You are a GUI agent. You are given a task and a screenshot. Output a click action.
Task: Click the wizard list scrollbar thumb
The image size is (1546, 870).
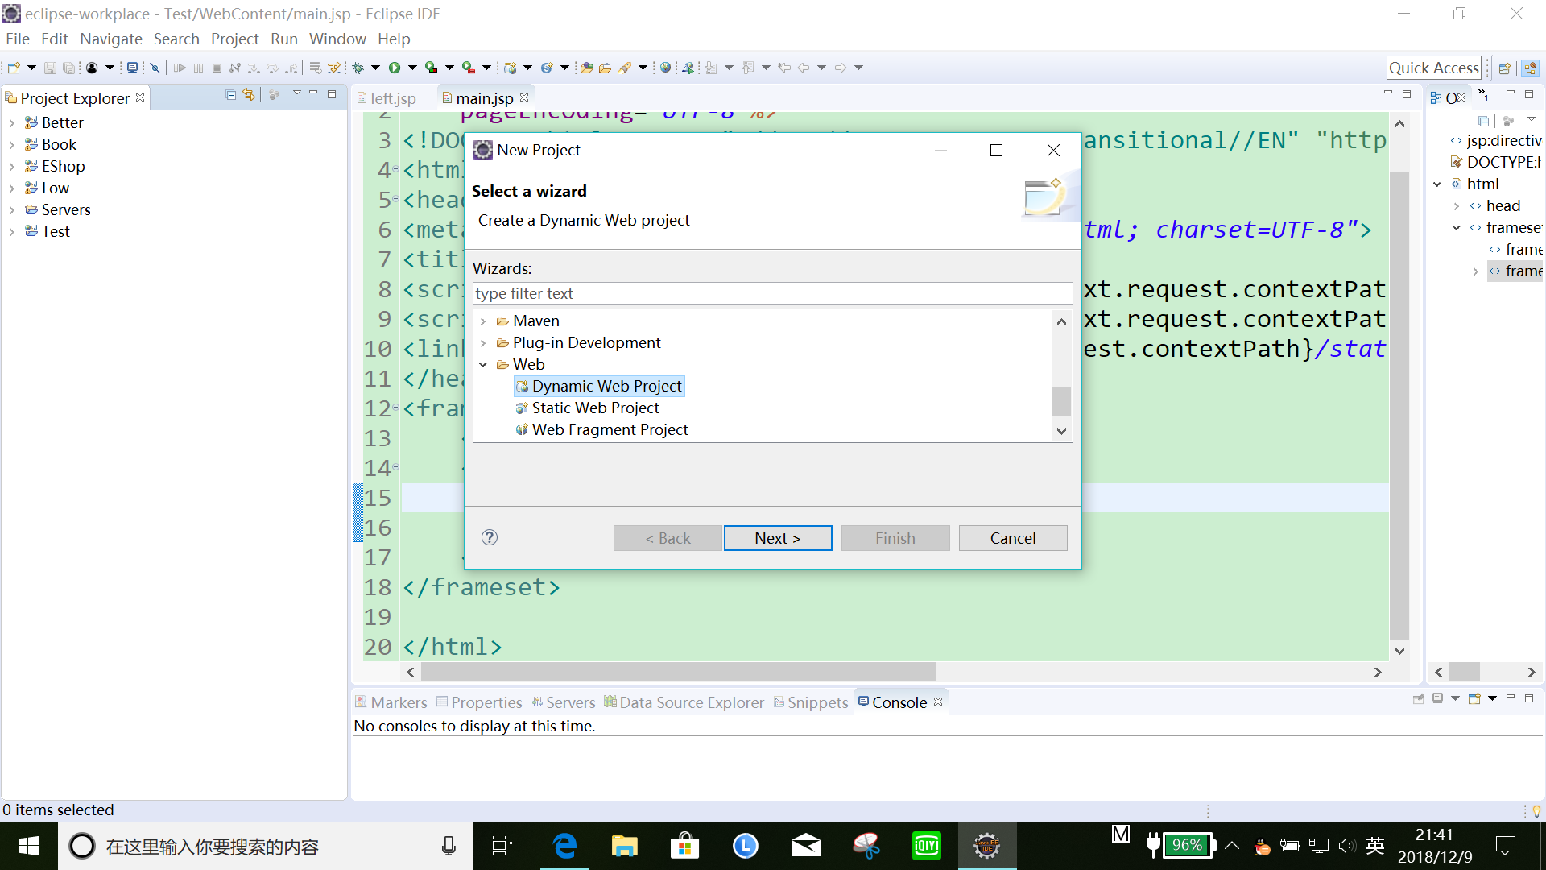coord(1061,401)
